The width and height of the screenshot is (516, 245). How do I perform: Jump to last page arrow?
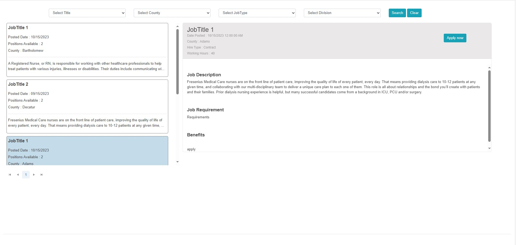(x=42, y=175)
